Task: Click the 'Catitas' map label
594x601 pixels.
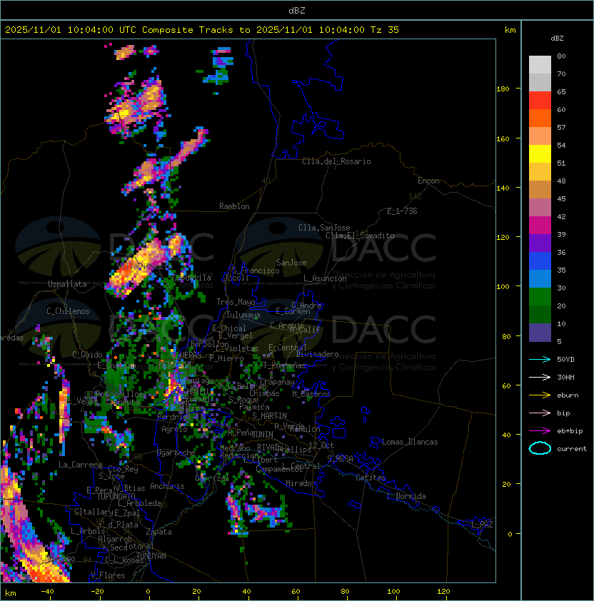Action: [x=371, y=478]
